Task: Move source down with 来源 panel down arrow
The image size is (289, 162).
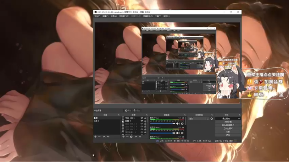Action: click(140, 137)
